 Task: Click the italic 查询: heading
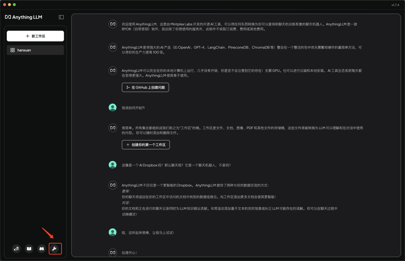[x=126, y=191]
